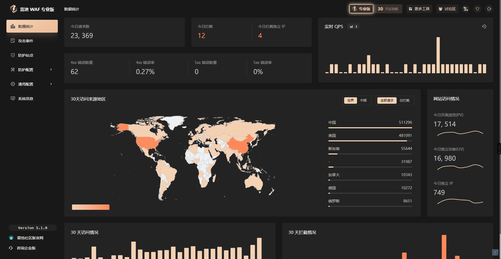Go to 防护站点 sidebar item
Image resolution: width=501 pixels, height=259 pixels.
tap(26, 55)
